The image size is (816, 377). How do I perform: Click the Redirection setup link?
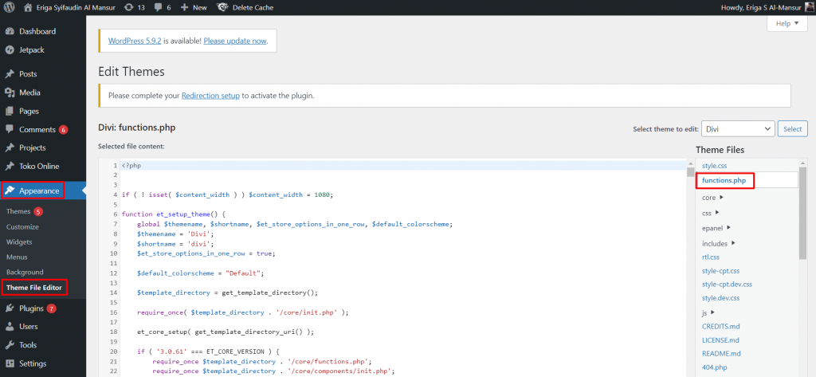[x=210, y=96]
